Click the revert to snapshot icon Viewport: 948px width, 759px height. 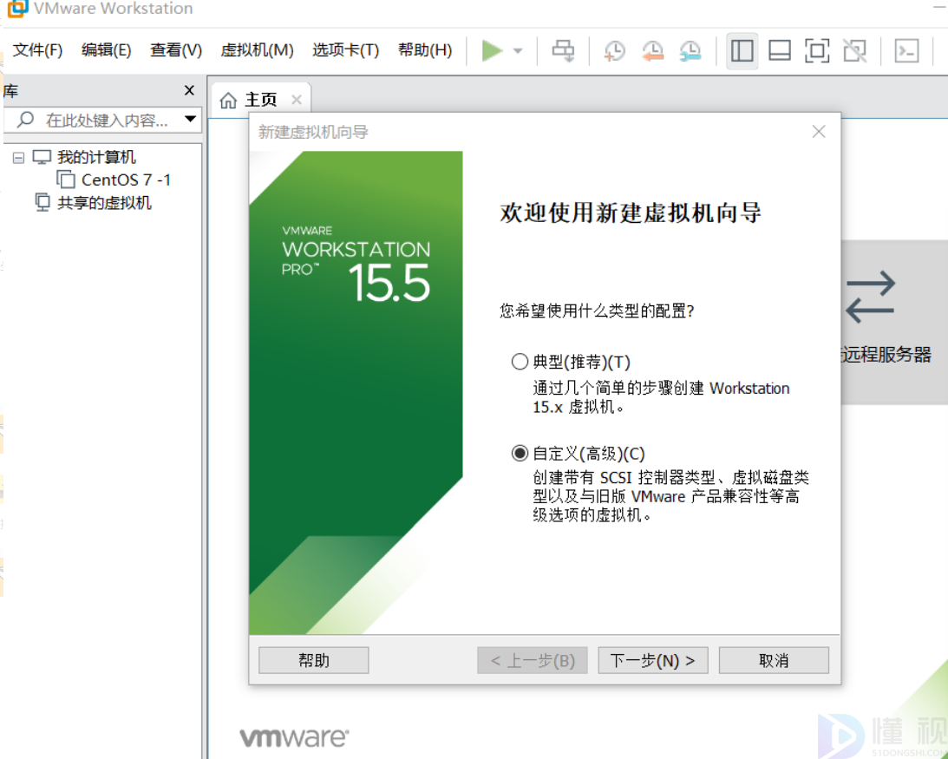[652, 51]
